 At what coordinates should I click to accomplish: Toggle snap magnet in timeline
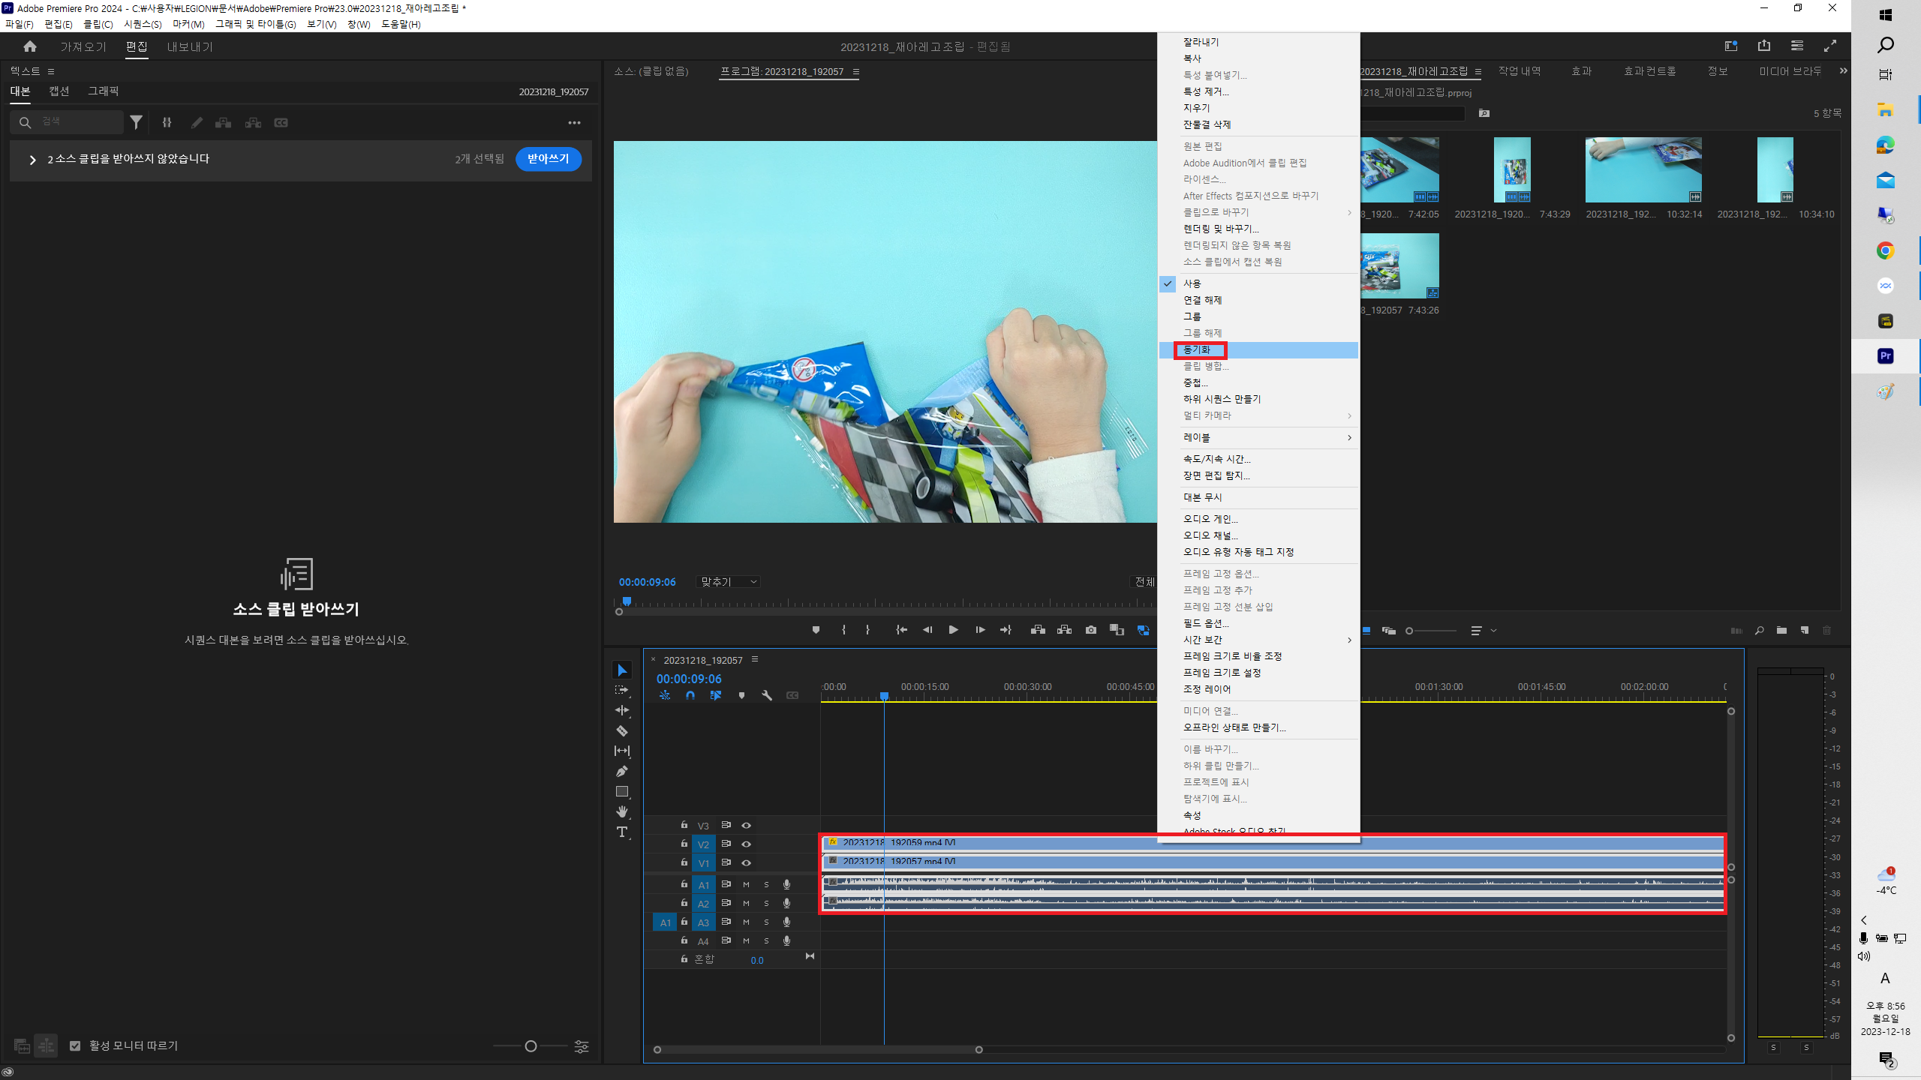690,695
